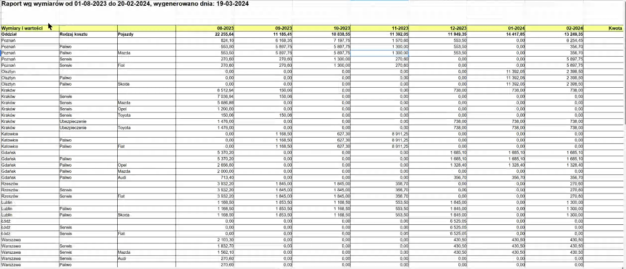Click the 14 417,85 total for 01-2024
Viewport: 626px width, 269px height.
point(496,34)
